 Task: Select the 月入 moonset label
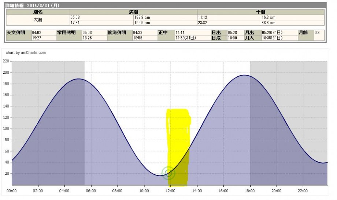(x=249, y=38)
